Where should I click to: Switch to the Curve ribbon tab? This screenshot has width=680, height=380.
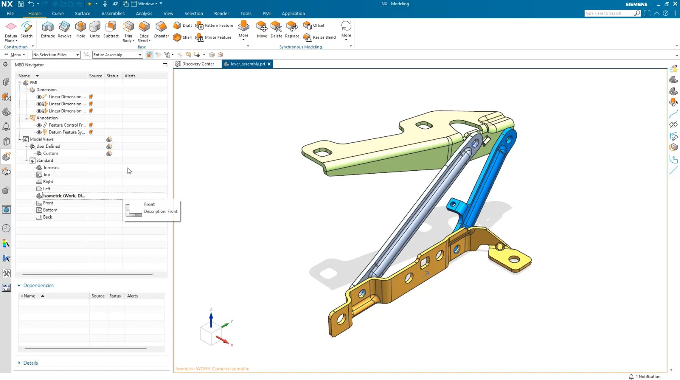[58, 13]
